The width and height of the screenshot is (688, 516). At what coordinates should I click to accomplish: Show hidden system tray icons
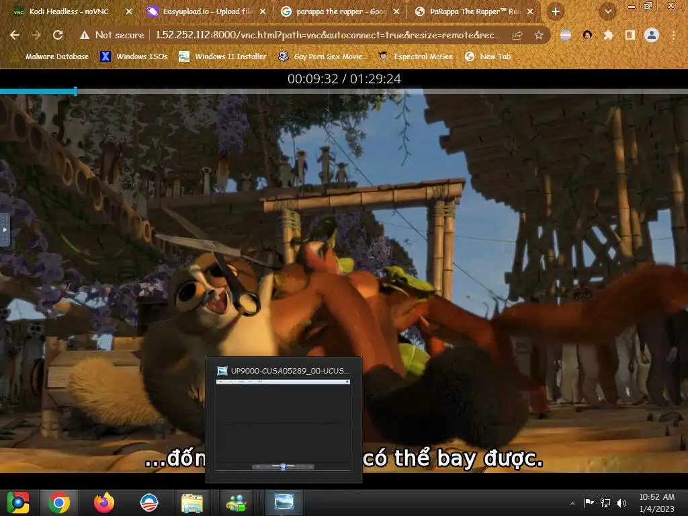(x=572, y=503)
